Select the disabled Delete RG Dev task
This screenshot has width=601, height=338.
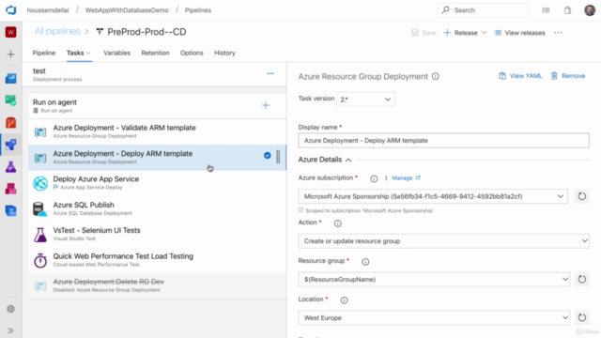pyautogui.click(x=157, y=285)
